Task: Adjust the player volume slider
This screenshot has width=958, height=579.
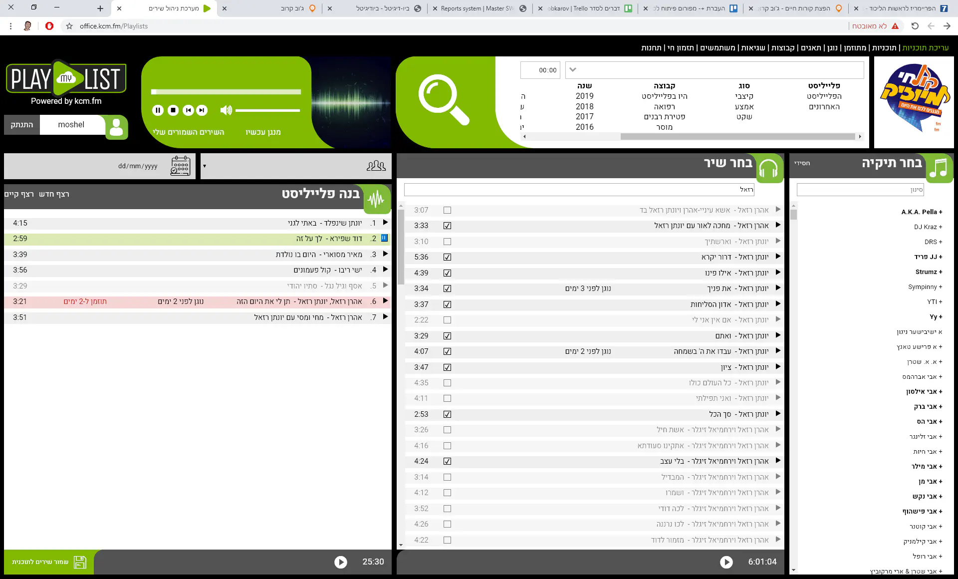Action: [x=267, y=110]
